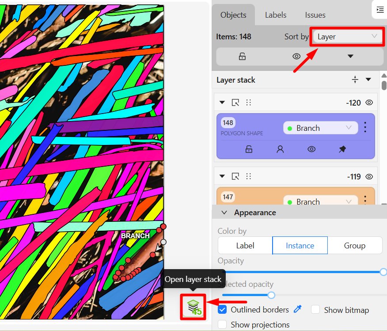Viewport: 387px width, 331px height.
Task: Enable Show projections checkbox
Action: tap(222, 324)
